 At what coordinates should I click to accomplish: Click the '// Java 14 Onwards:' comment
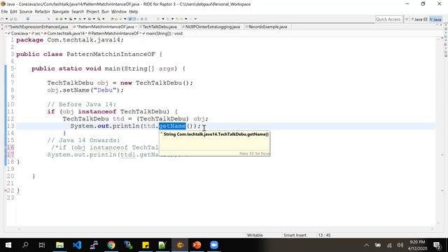pos(84,140)
